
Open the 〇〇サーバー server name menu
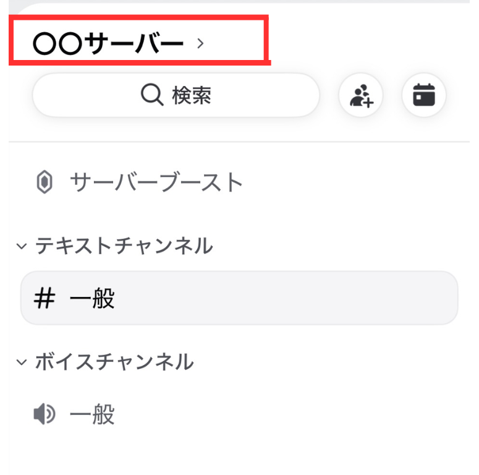[108, 43]
